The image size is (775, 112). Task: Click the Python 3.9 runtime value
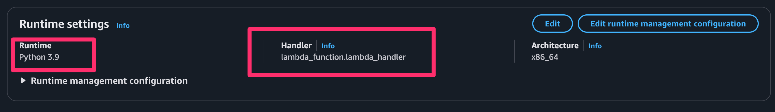coord(39,57)
